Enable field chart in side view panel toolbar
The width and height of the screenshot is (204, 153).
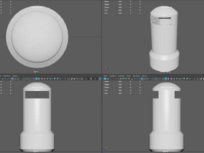click(x=153, y=79)
